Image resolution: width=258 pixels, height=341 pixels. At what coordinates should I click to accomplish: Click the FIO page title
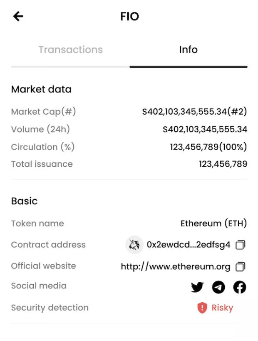(x=129, y=16)
